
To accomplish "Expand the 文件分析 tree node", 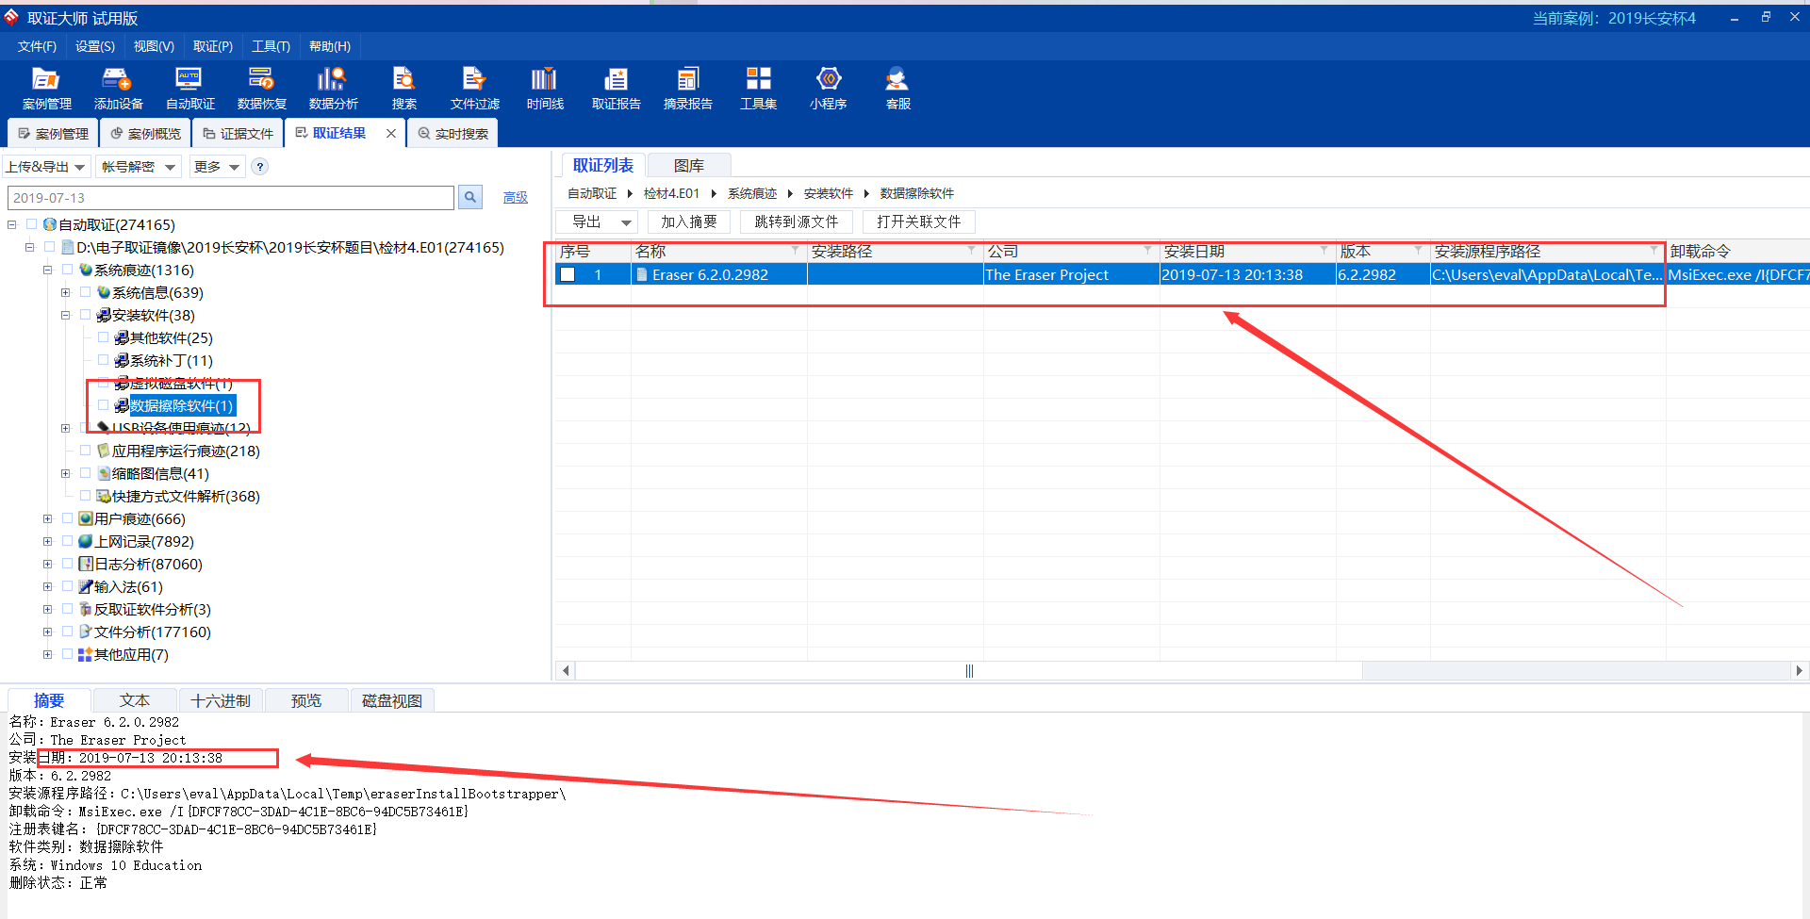I will coord(47,632).
